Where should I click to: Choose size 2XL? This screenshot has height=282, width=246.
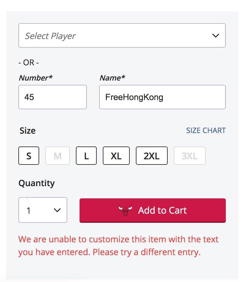[x=152, y=156]
